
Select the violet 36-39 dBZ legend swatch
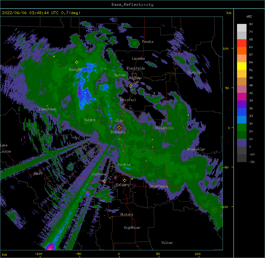(x=242, y=104)
